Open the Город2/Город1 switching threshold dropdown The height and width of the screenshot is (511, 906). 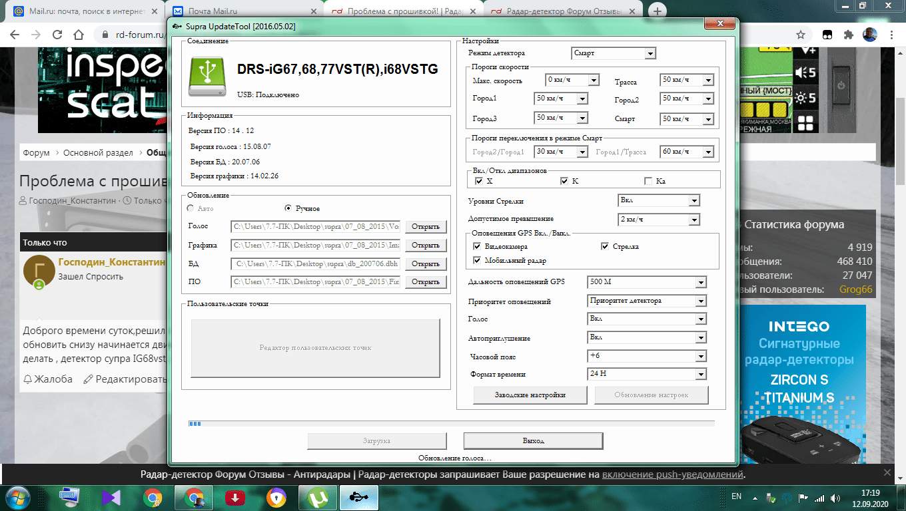[x=561, y=152]
